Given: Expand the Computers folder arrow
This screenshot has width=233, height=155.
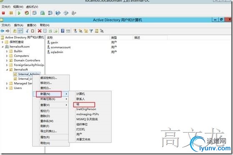Looking at the screenshot, I should [x=7, y=56].
